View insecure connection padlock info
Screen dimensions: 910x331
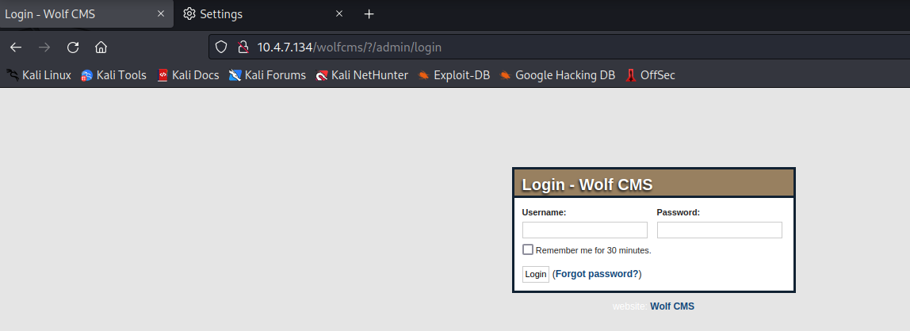243,47
